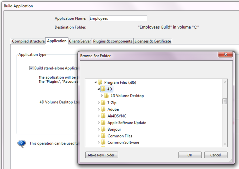Viewport: 239px width, 169px height.
Task: Click the 7-Zip folder icon
Action: point(103,103)
